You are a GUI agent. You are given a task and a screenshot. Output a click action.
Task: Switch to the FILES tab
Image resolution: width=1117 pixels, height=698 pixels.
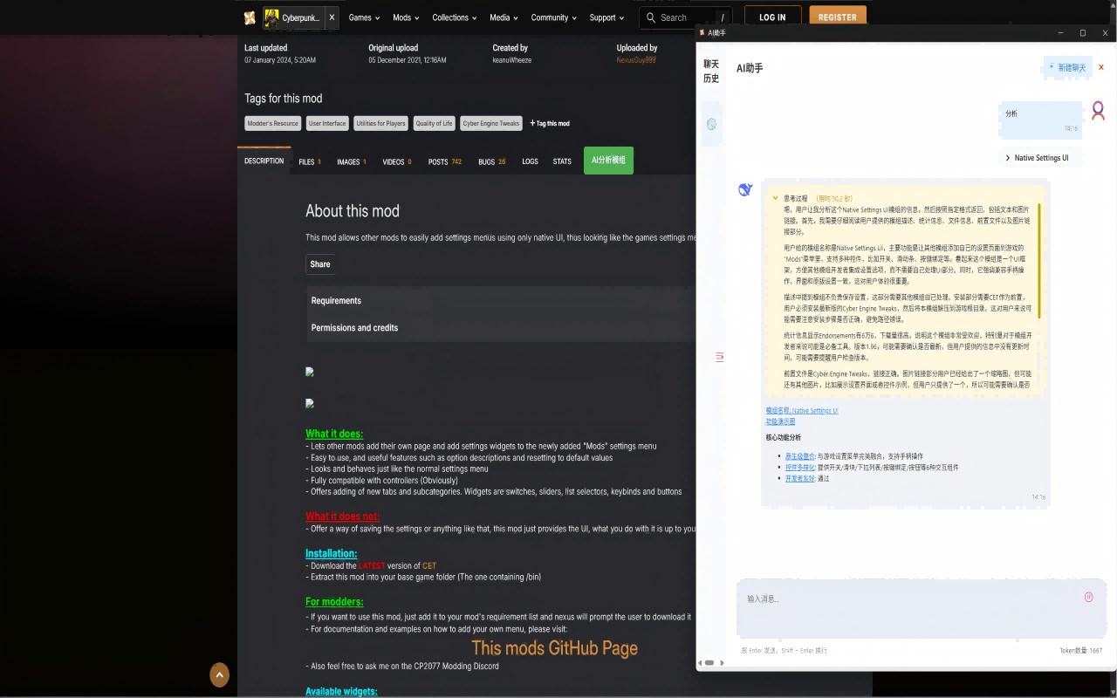click(x=310, y=161)
